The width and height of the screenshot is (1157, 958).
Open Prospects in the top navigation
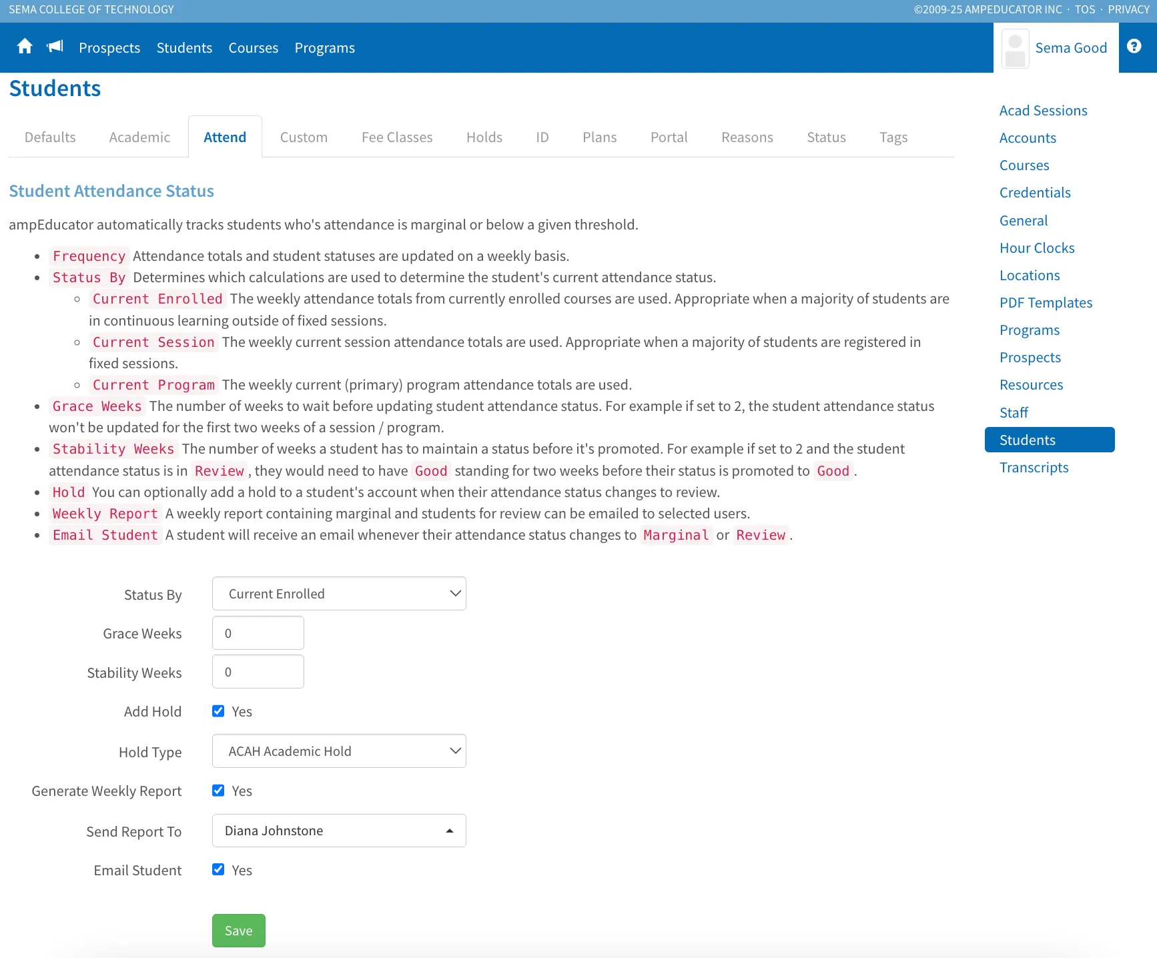pyautogui.click(x=109, y=48)
